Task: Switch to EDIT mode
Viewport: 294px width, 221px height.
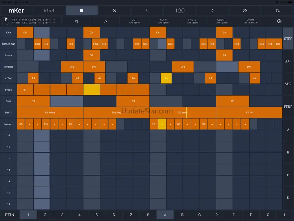Action: pyautogui.click(x=288, y=61)
